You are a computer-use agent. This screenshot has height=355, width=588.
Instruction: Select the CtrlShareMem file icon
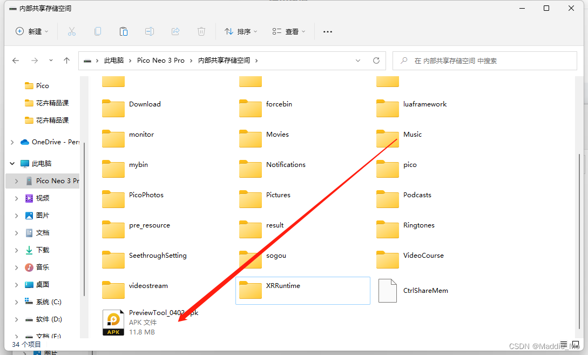point(387,291)
